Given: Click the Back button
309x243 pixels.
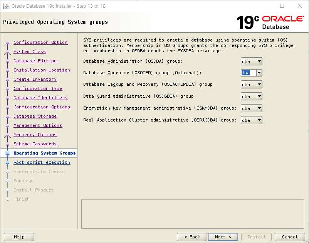Looking at the screenshot, I should click(192, 237).
